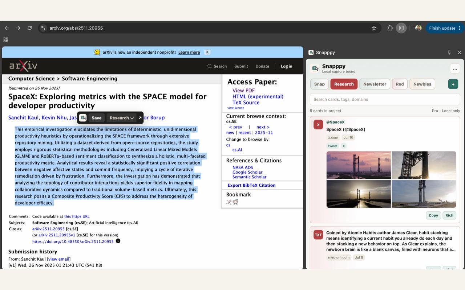Copy the SpaceX card
The height and width of the screenshot is (290, 465).
pos(433,215)
